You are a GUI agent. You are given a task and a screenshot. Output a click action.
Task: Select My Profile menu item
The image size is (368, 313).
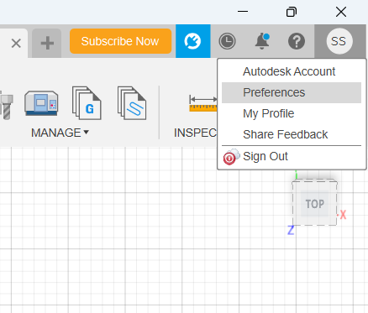(292, 113)
